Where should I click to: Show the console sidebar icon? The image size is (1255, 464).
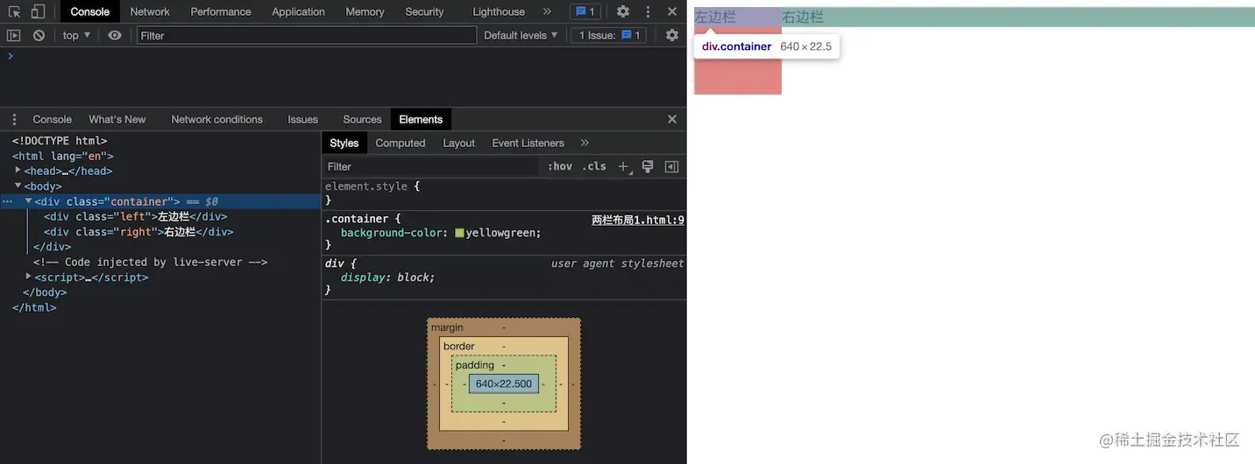click(x=13, y=35)
